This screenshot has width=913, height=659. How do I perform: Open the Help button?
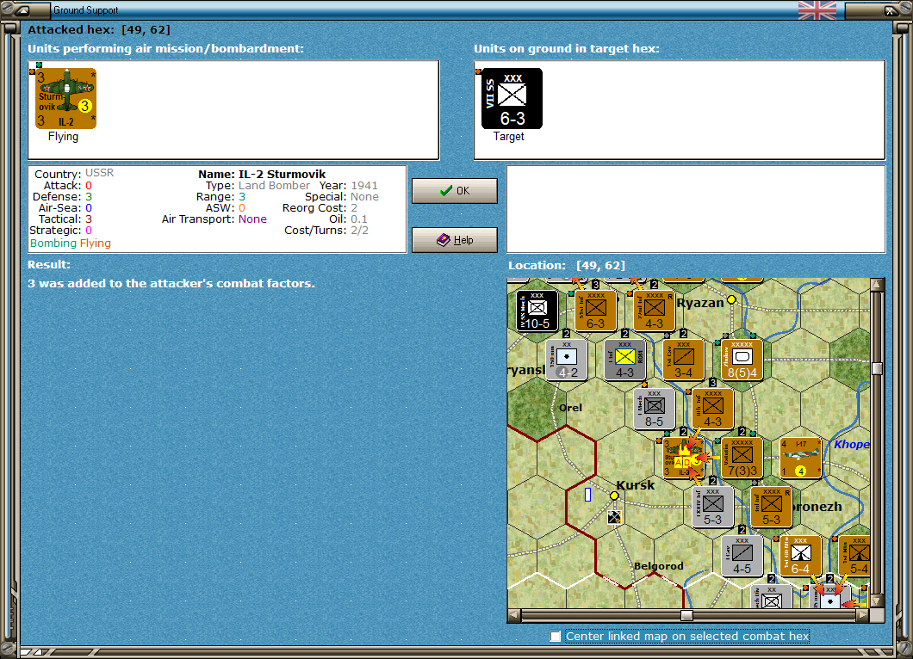(x=455, y=240)
